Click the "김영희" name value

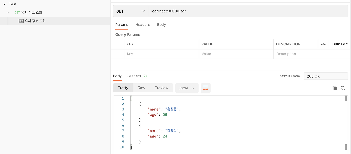(x=172, y=131)
